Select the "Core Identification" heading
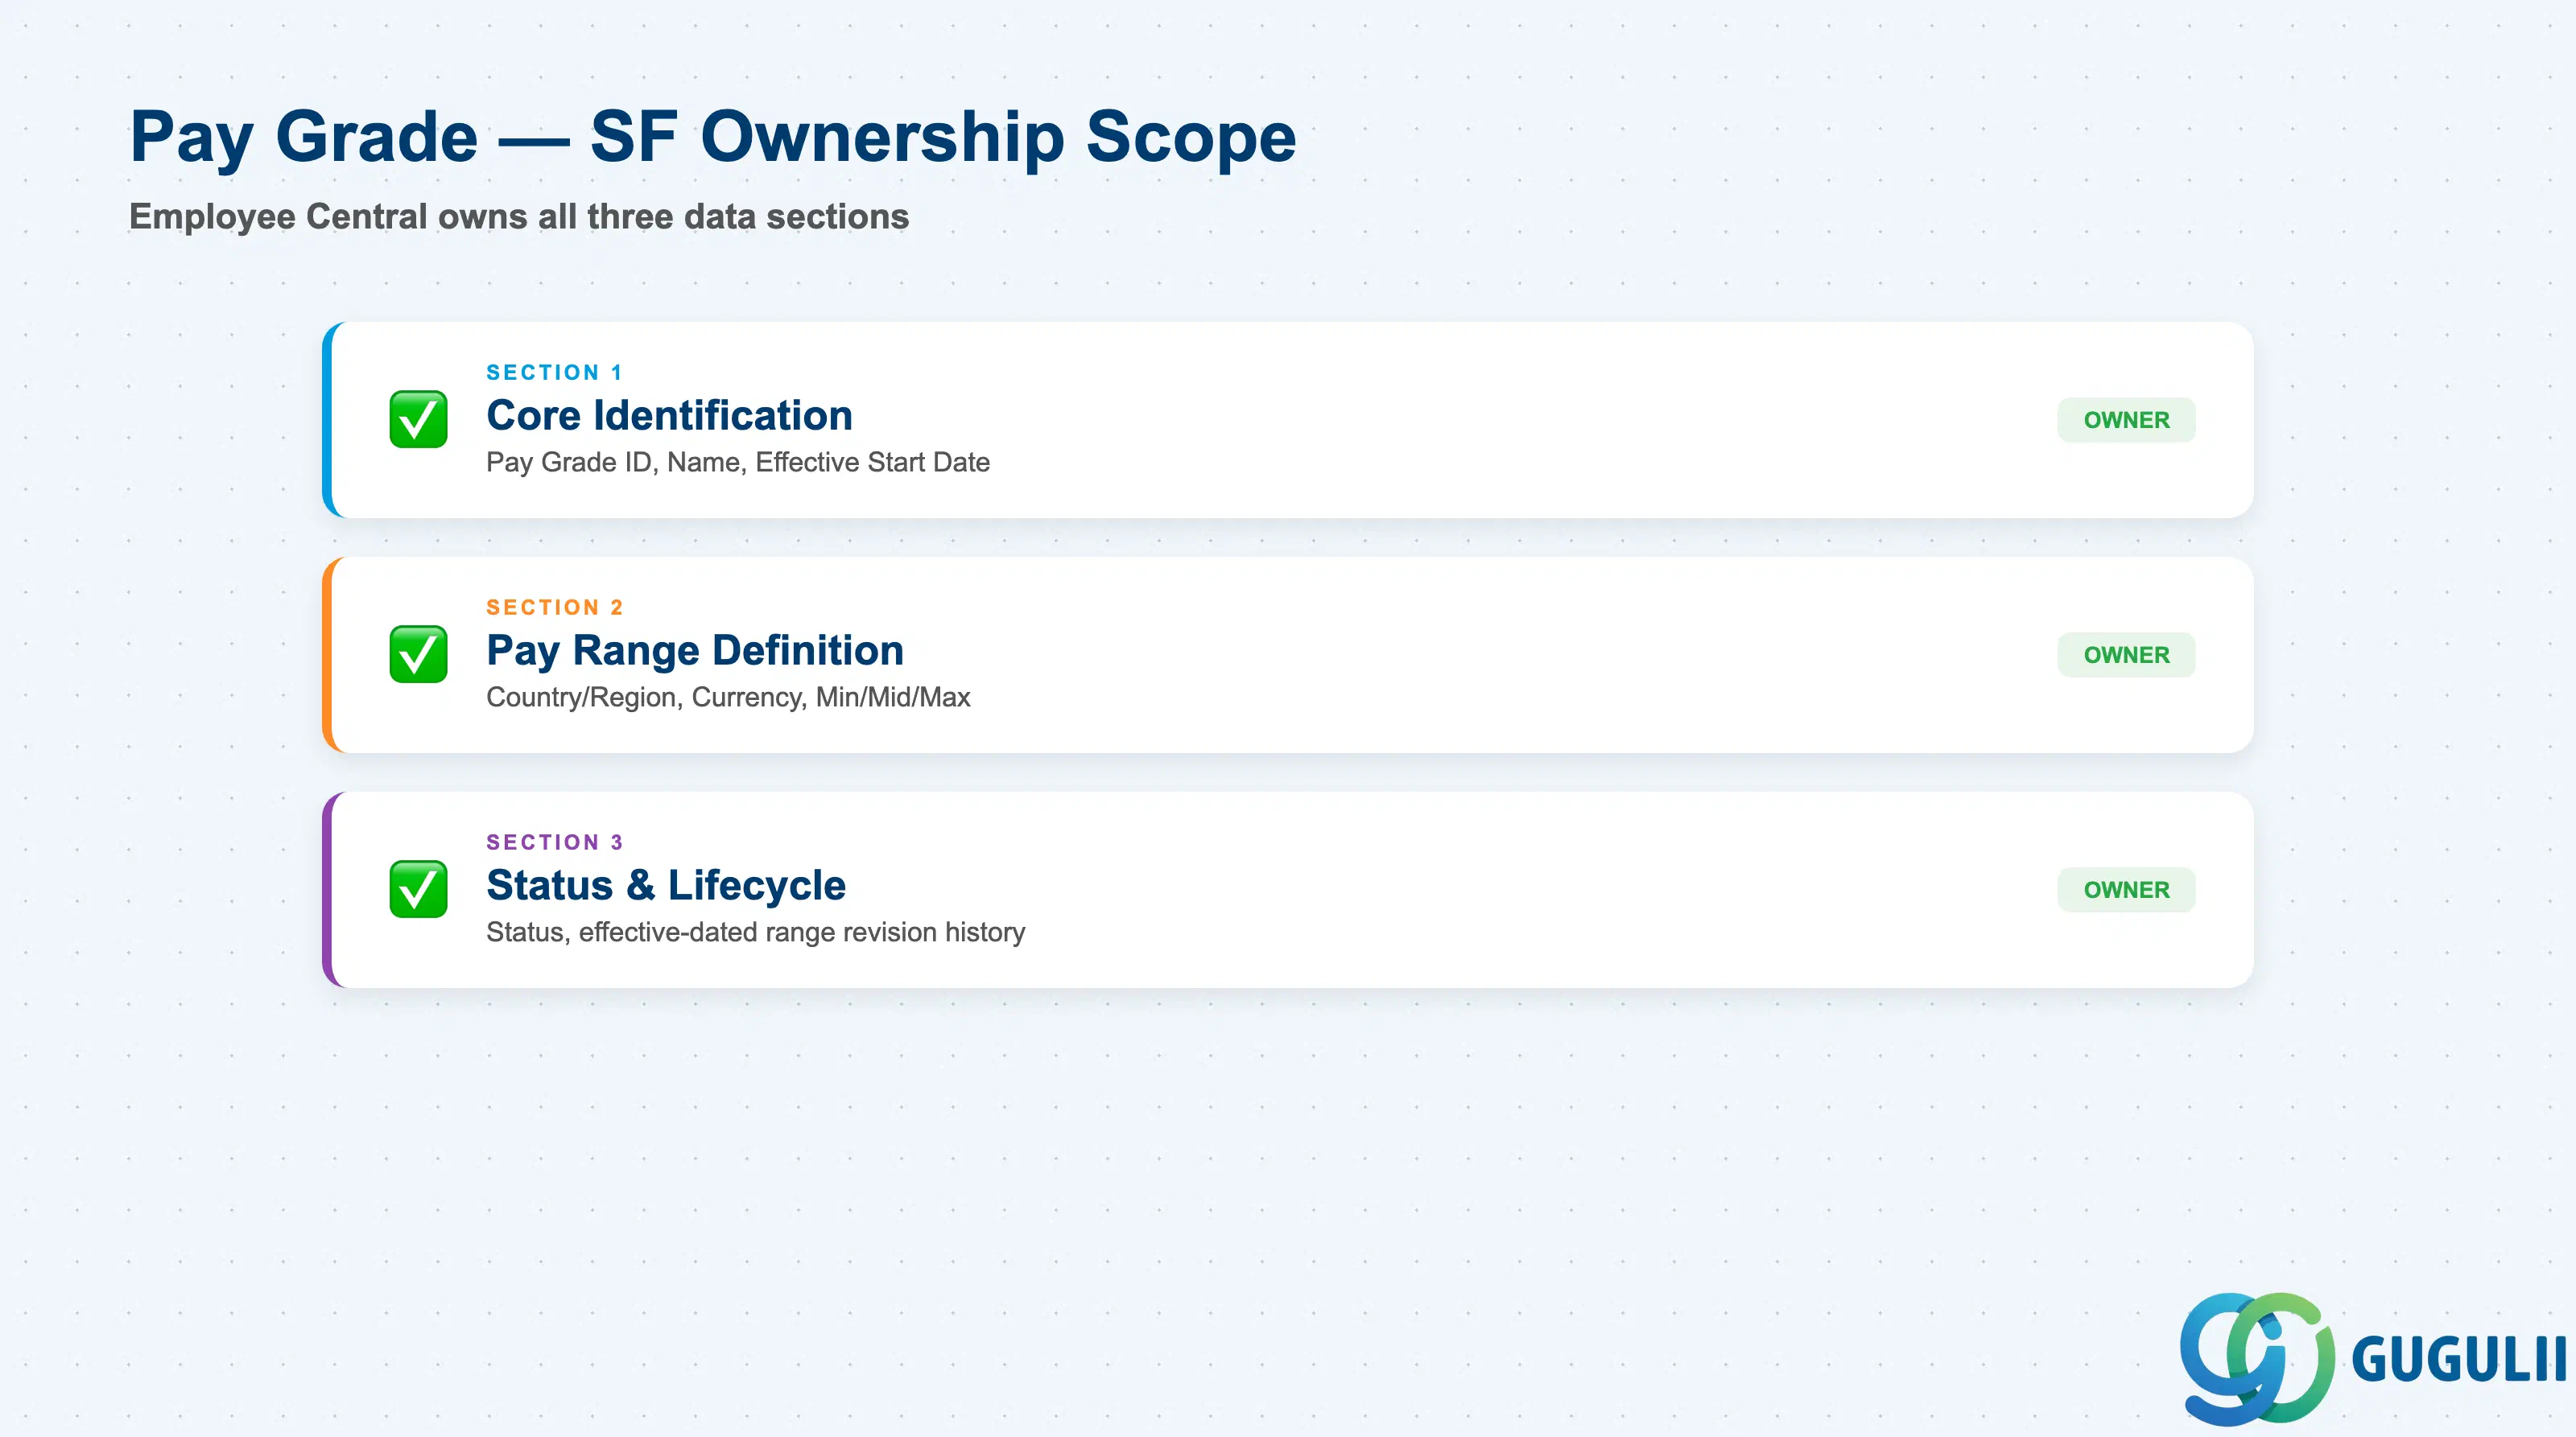Viewport: 2576px width, 1437px height. (669, 414)
